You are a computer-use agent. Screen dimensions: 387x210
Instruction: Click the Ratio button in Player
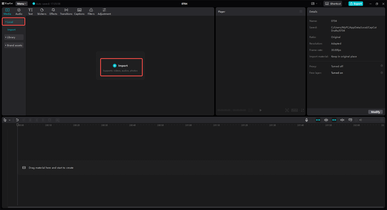coord(294,110)
